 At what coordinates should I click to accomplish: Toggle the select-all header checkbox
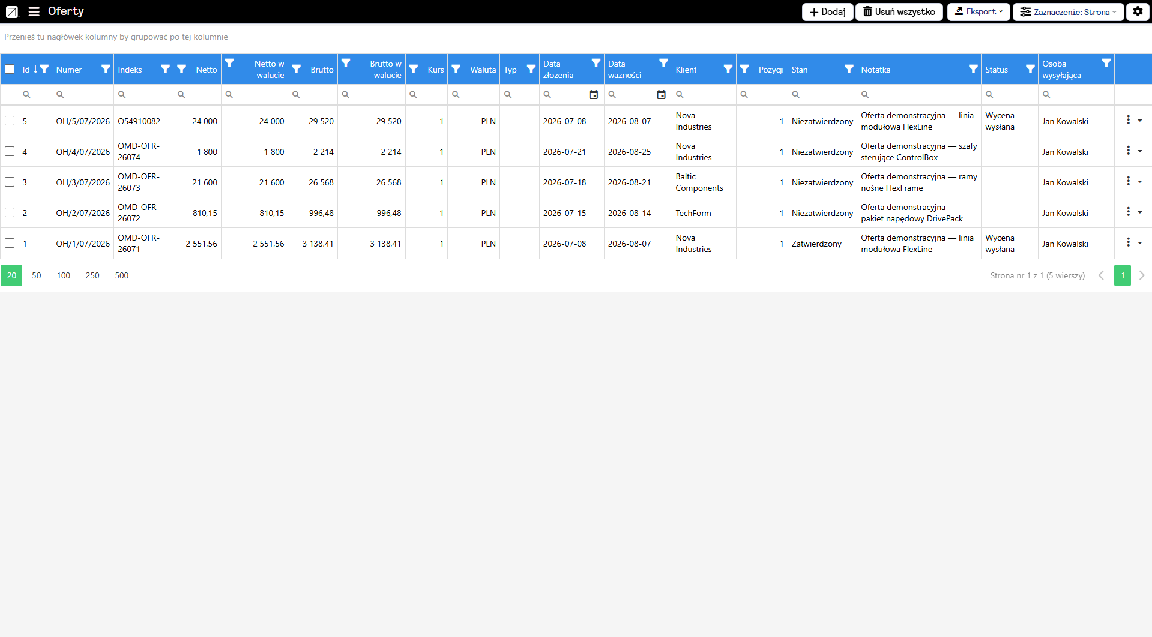[x=10, y=69]
